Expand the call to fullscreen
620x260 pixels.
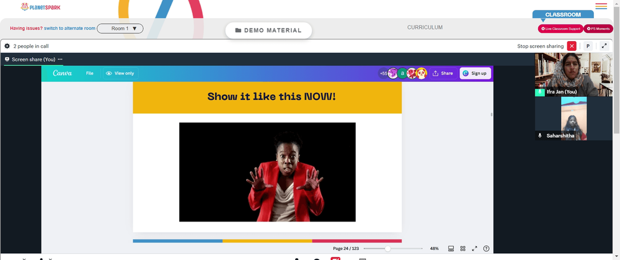[604, 46]
